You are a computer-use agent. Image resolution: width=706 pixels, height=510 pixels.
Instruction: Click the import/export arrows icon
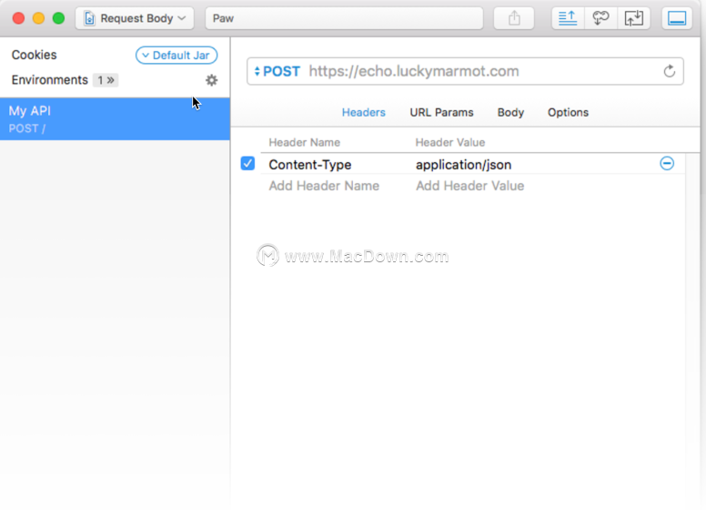633,18
